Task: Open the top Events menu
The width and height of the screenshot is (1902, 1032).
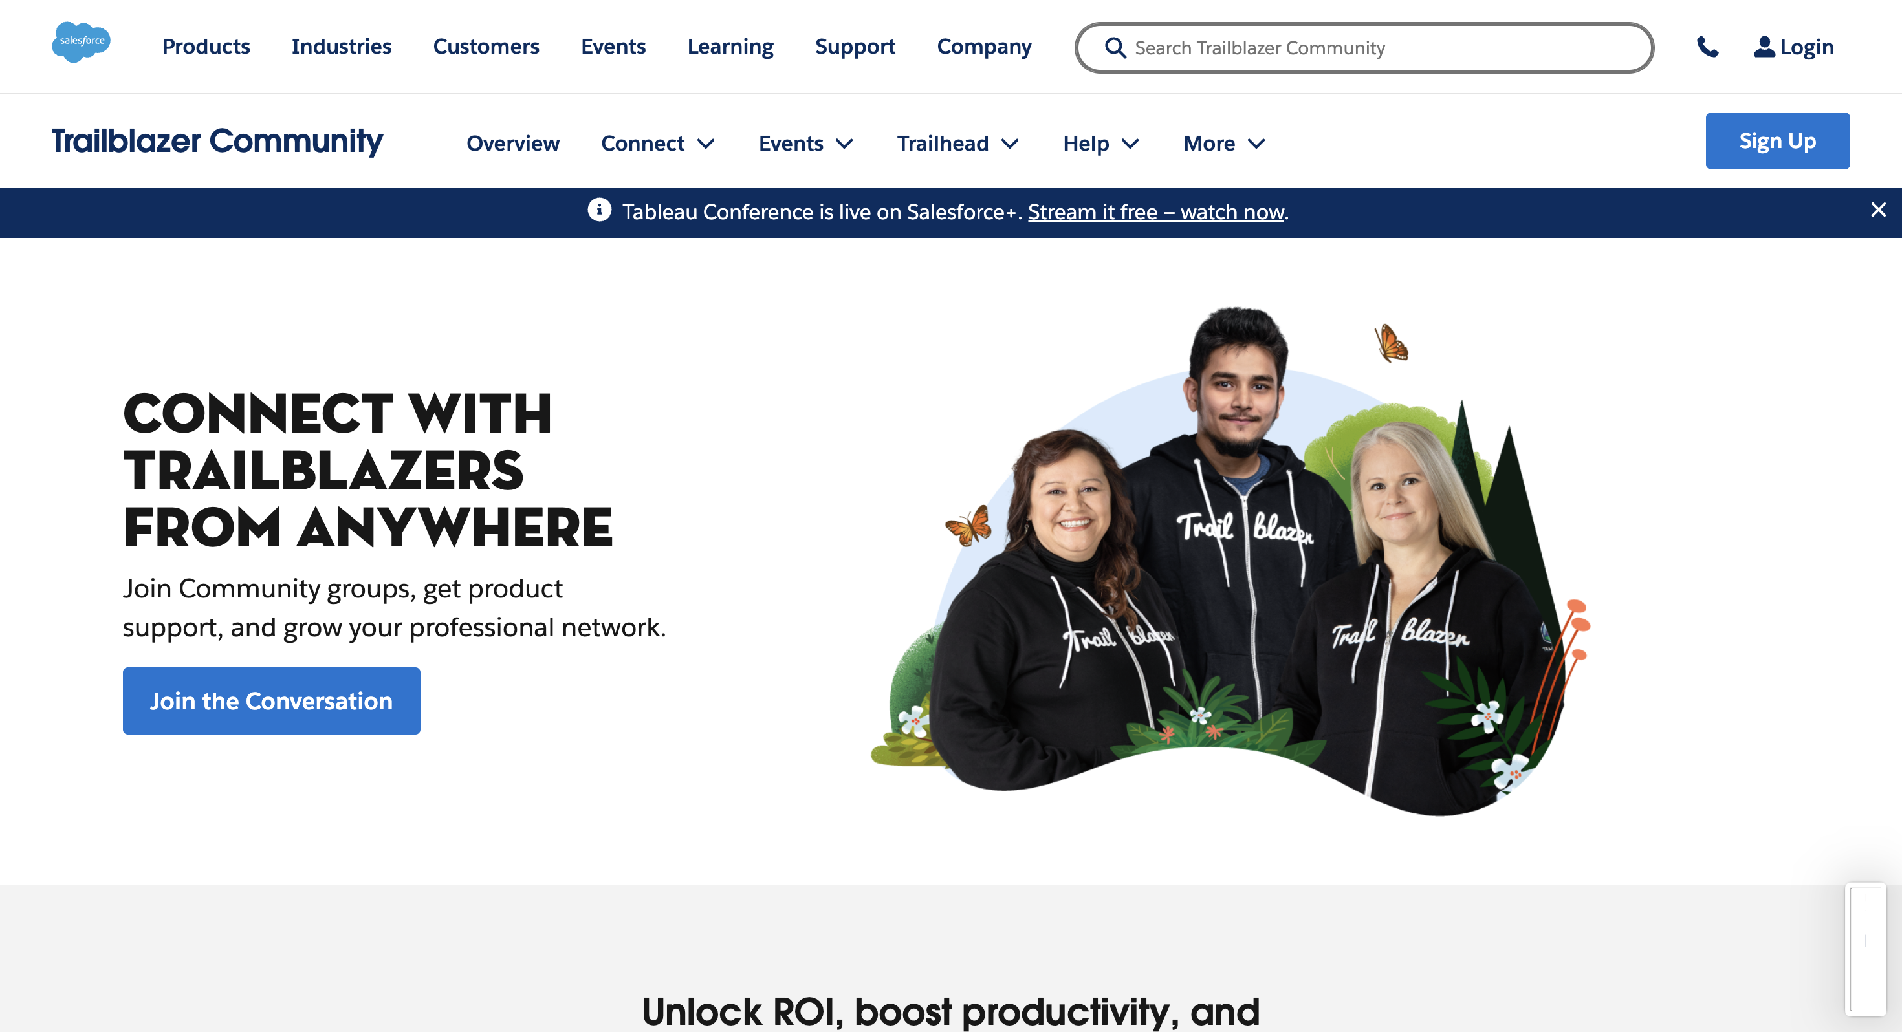Action: (613, 47)
